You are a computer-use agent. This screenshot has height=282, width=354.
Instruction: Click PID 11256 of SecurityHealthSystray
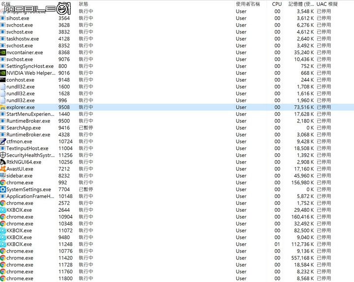[x=65, y=155]
